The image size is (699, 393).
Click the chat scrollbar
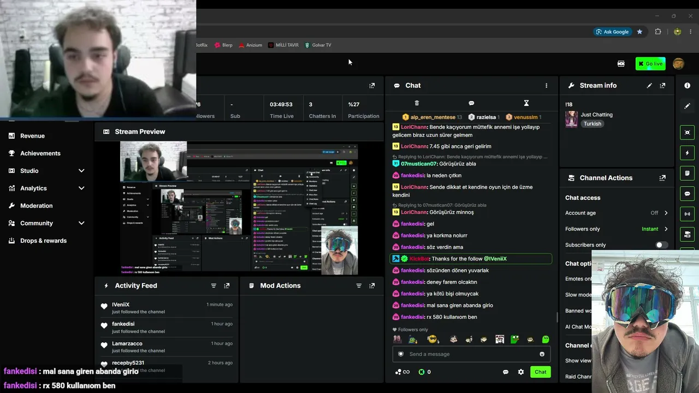point(557,317)
